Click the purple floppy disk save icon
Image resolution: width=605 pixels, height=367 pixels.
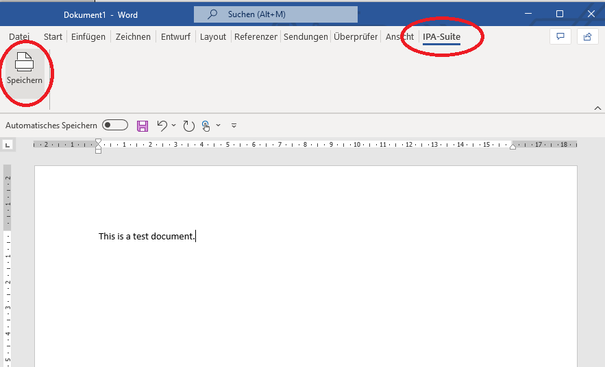click(143, 126)
